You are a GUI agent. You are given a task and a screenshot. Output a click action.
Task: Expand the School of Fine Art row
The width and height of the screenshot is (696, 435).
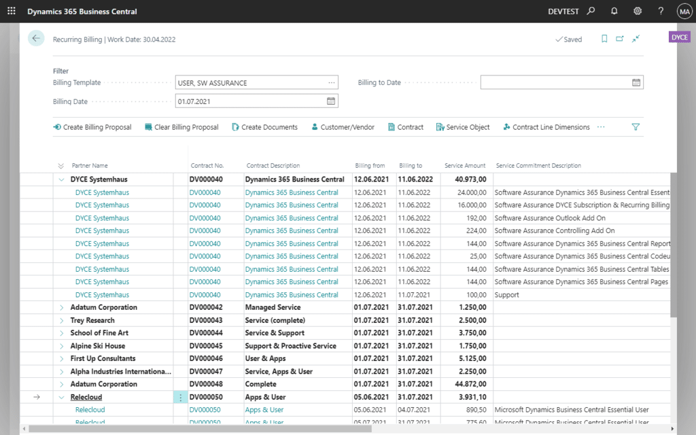coord(61,333)
